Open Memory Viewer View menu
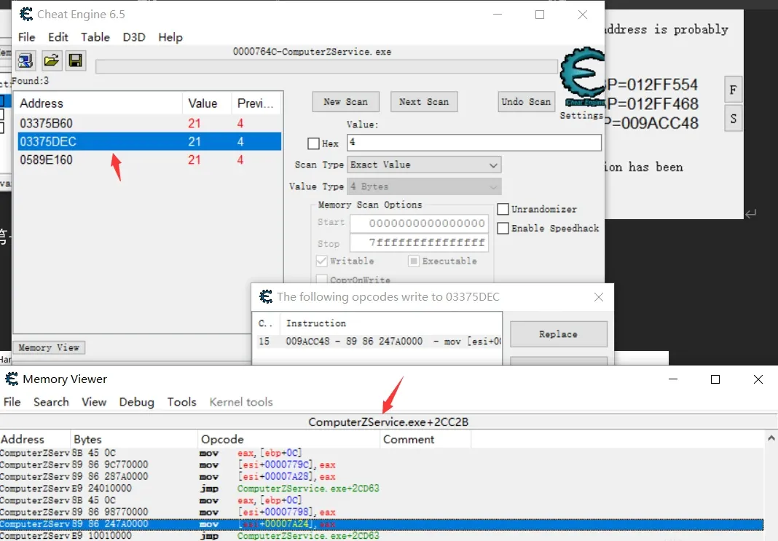This screenshot has height=541, width=778. pyautogui.click(x=94, y=402)
